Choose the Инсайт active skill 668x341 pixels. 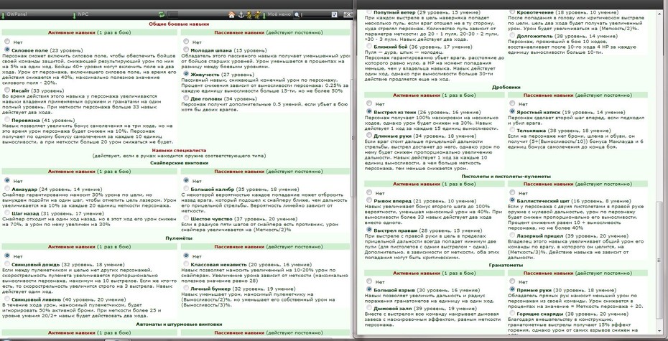7,90
